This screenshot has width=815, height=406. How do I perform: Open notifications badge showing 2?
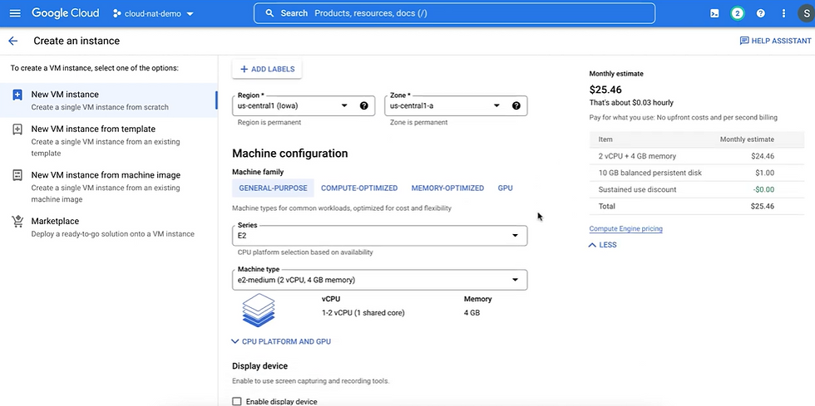tap(737, 13)
